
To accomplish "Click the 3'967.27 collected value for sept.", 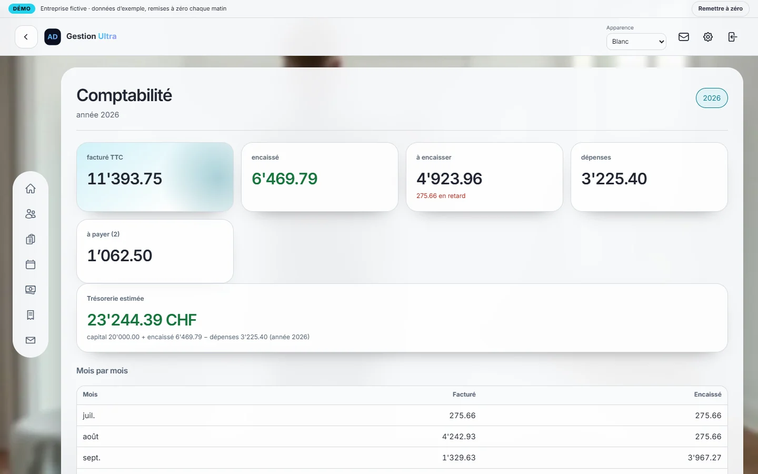I will click(705, 458).
